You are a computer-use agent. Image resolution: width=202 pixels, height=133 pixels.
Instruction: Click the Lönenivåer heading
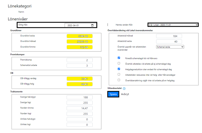pyautogui.click(x=18, y=19)
